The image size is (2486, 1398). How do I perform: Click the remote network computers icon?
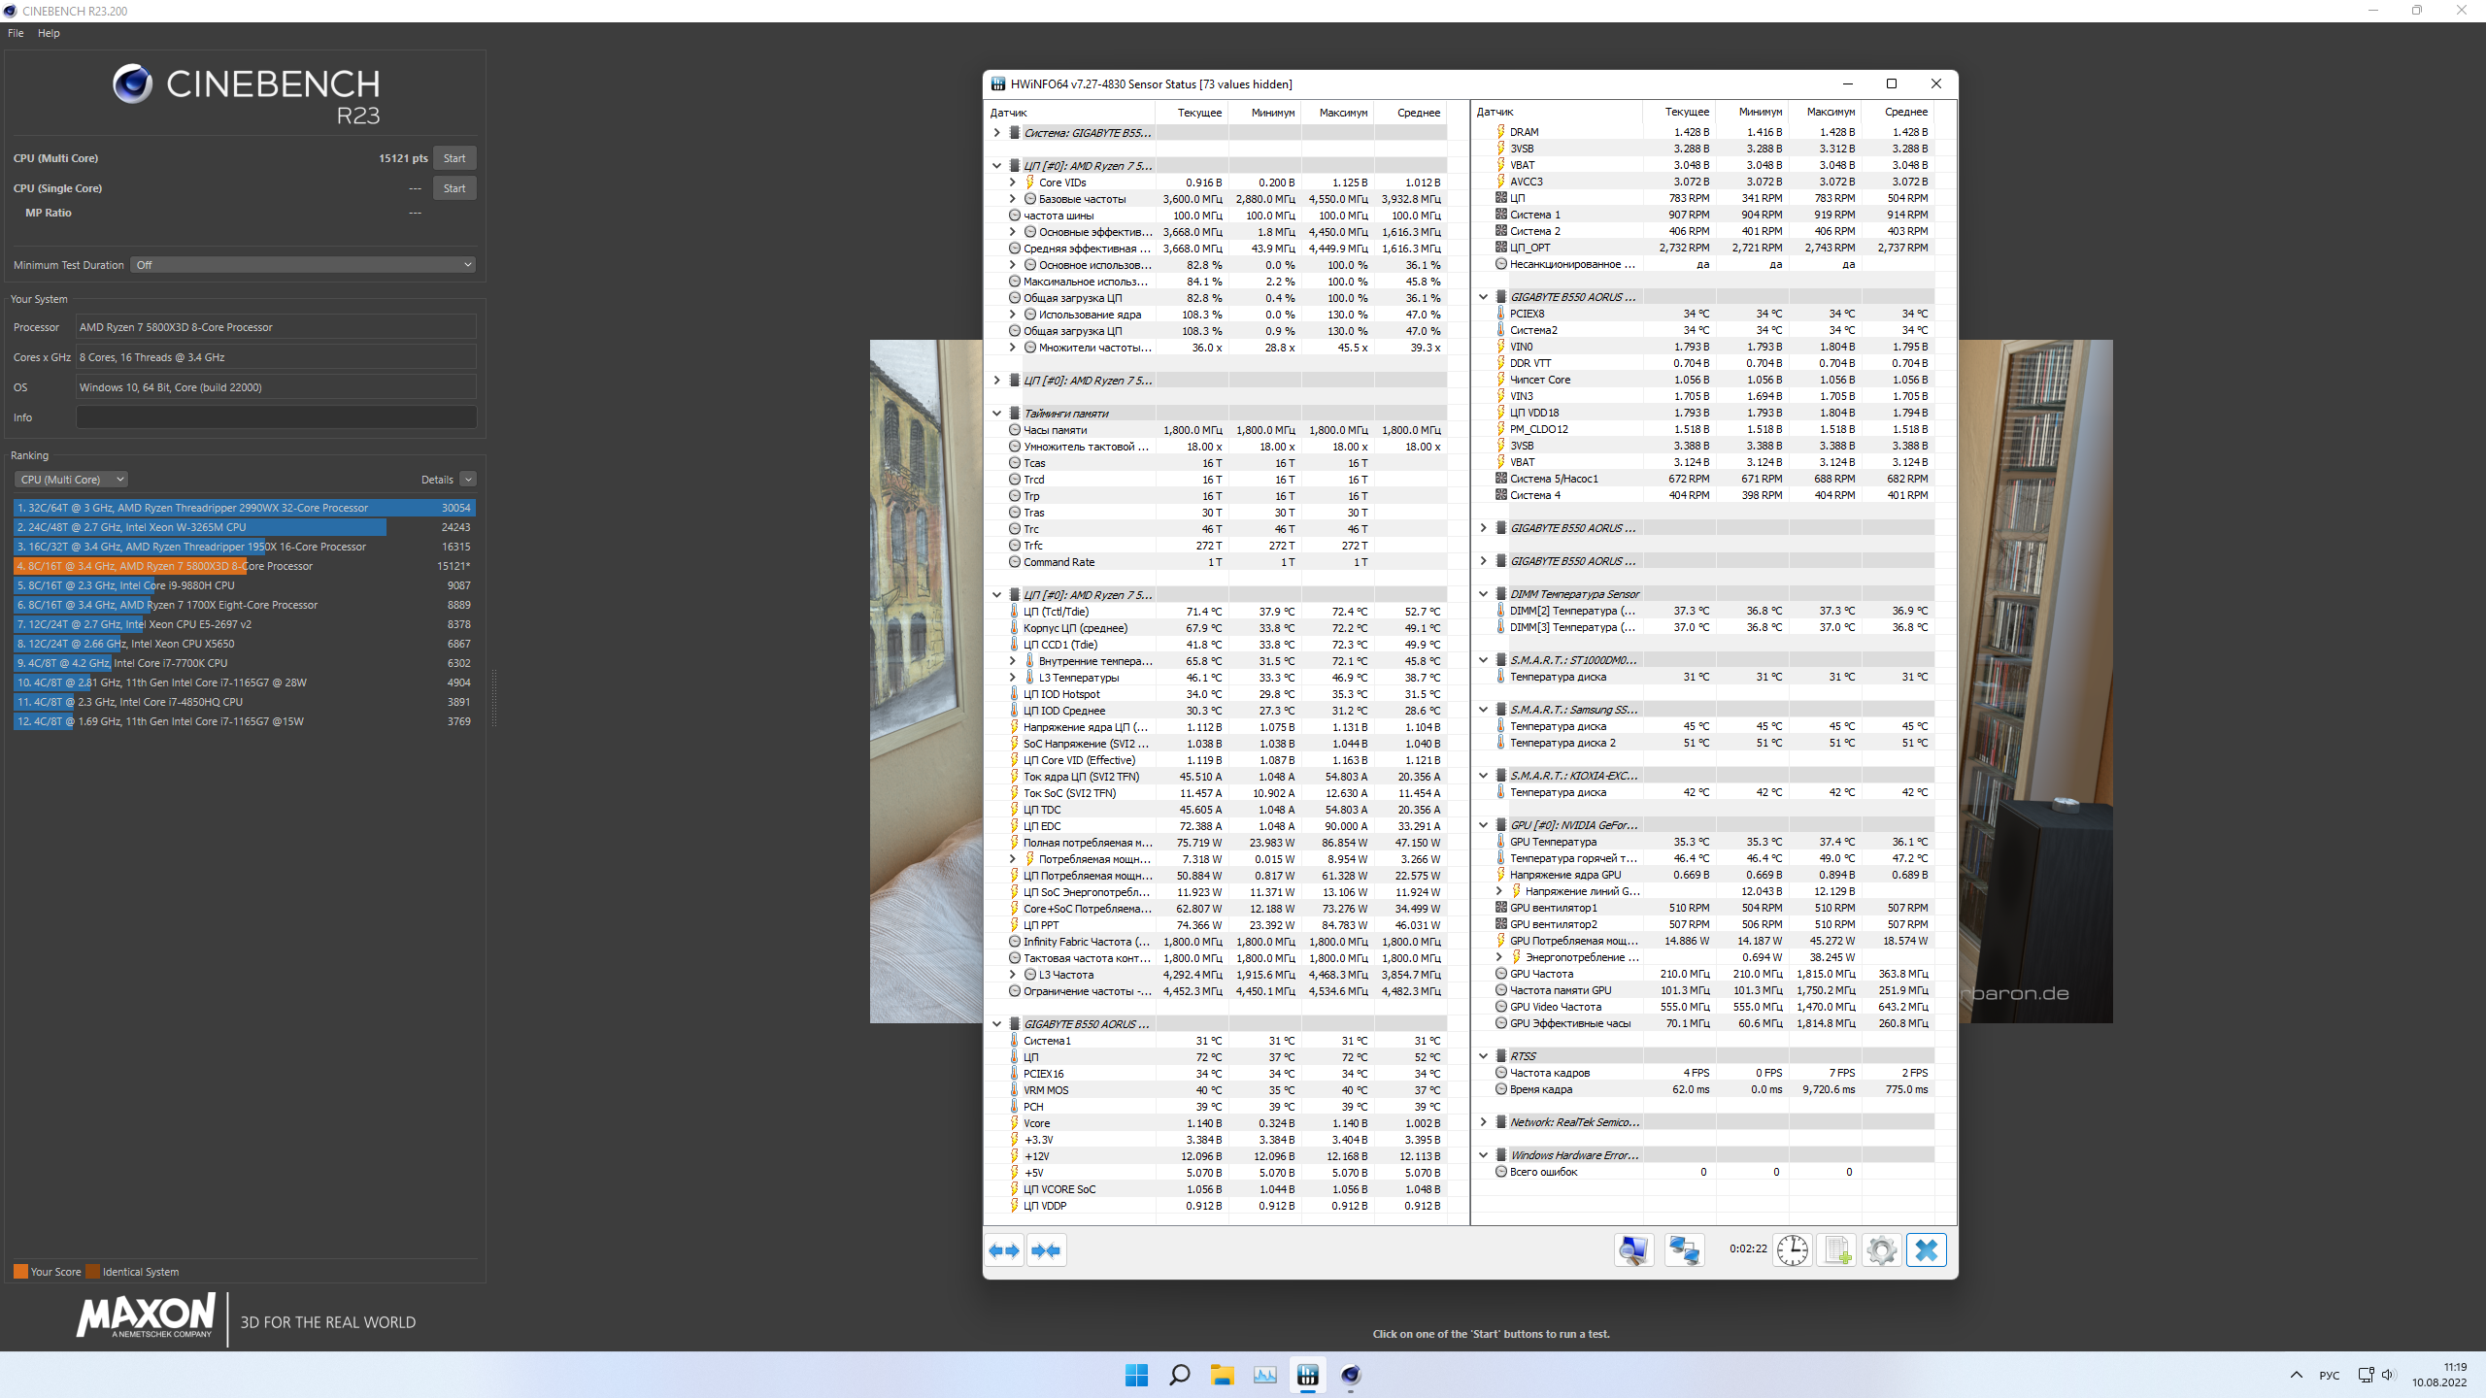pos(1684,1250)
